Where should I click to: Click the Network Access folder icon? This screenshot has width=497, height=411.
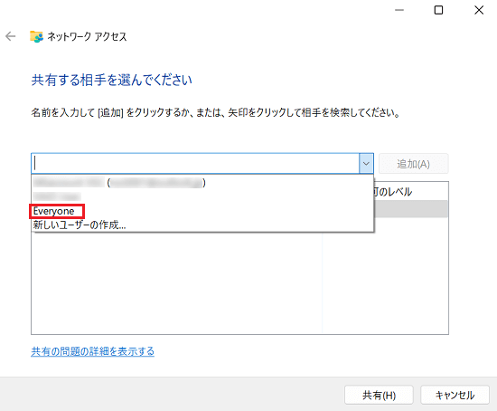[x=36, y=36]
